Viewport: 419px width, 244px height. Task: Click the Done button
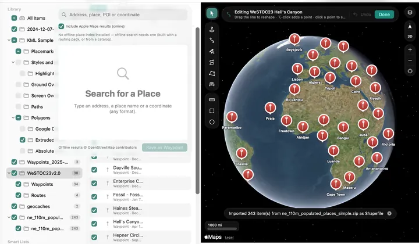click(384, 15)
